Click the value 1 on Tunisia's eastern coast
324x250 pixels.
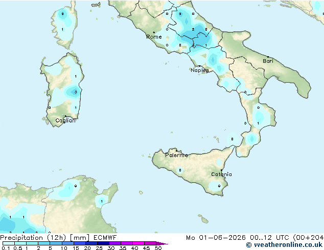pyautogui.click(x=102, y=202)
